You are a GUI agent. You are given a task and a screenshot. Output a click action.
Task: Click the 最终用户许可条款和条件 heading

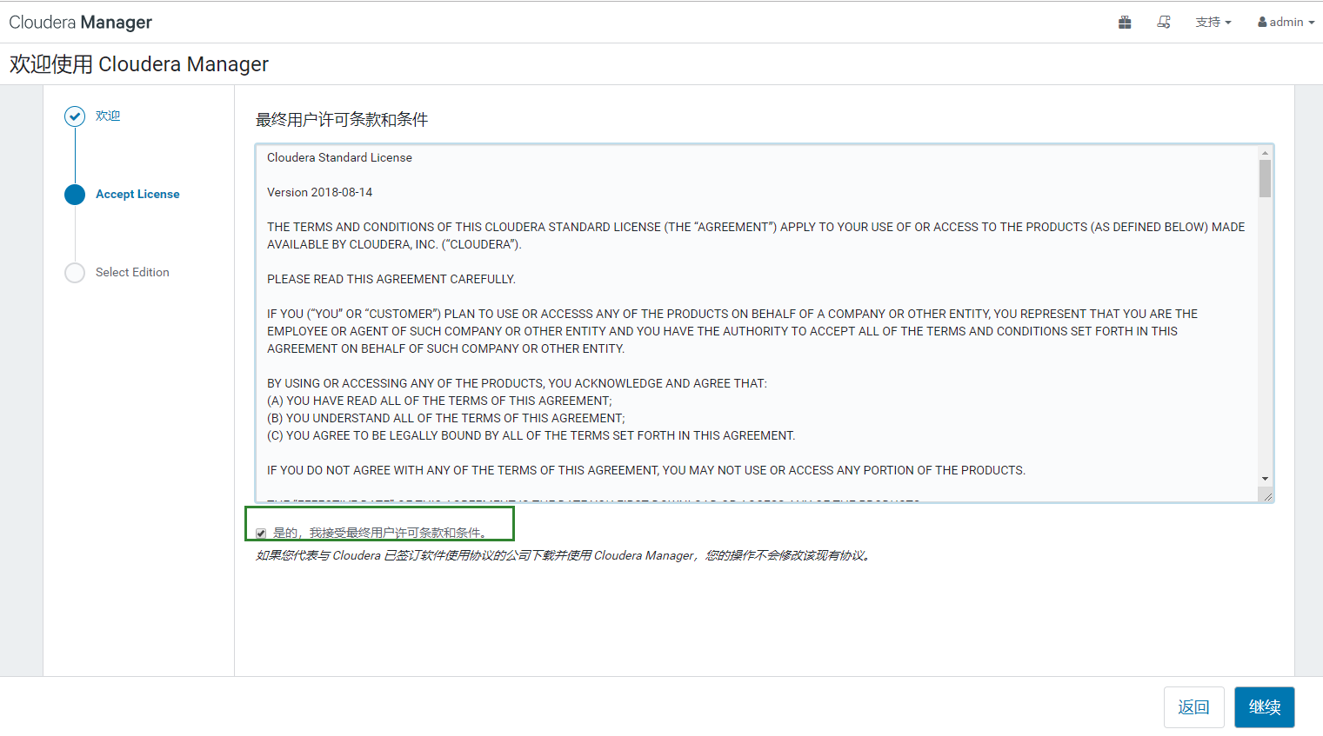[x=342, y=119]
